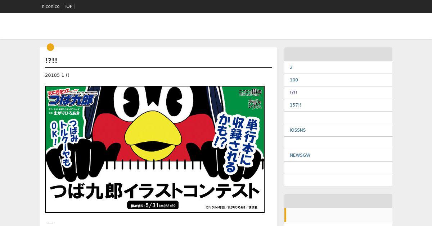Open sidebar link labeled "!?!!"
Image resolution: width=432 pixels, height=226 pixels.
click(293, 93)
